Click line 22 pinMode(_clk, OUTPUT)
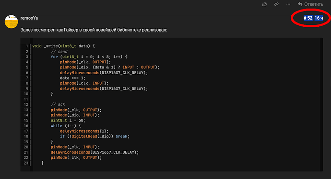The image size is (331, 179). coord(76,157)
